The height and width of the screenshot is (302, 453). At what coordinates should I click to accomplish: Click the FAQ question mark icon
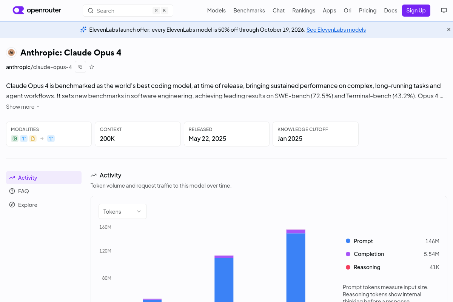click(x=12, y=191)
